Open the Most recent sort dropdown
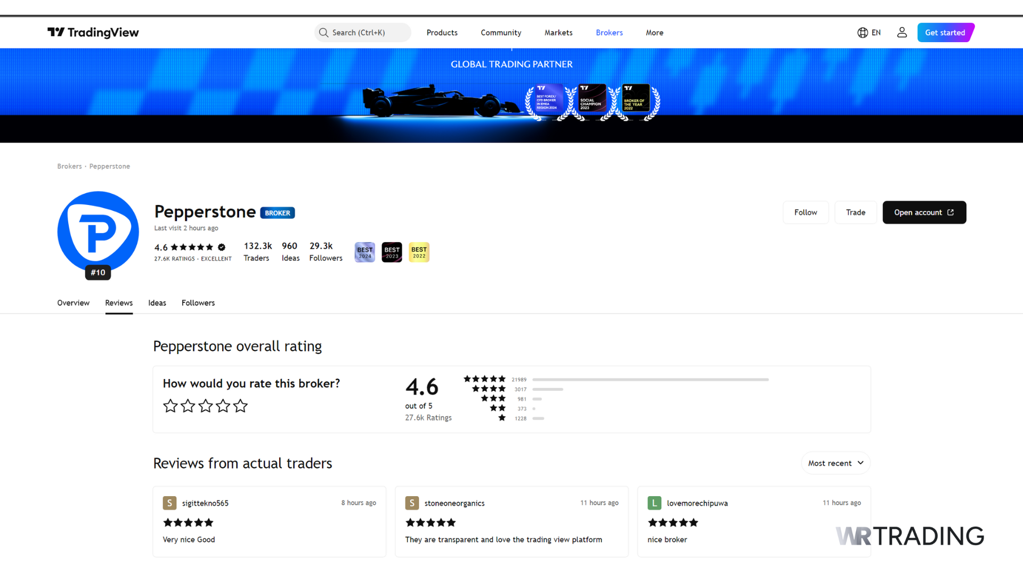The height and width of the screenshot is (575, 1023). pos(835,463)
